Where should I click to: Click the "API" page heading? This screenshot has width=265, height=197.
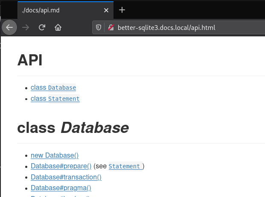click(x=29, y=60)
